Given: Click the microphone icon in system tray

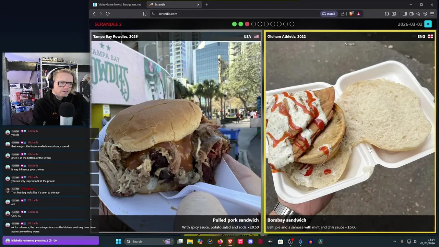Looking at the screenshot, I should coord(402,242).
